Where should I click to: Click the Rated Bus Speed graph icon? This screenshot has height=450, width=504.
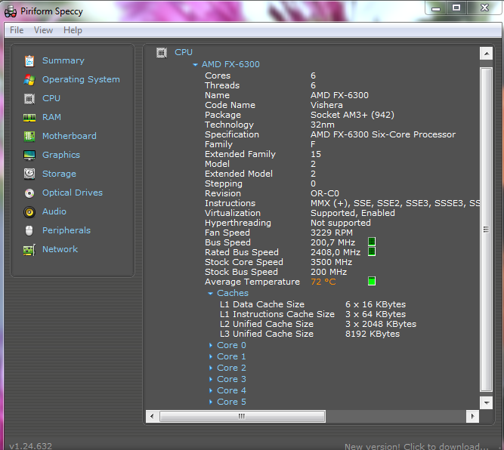tap(372, 251)
